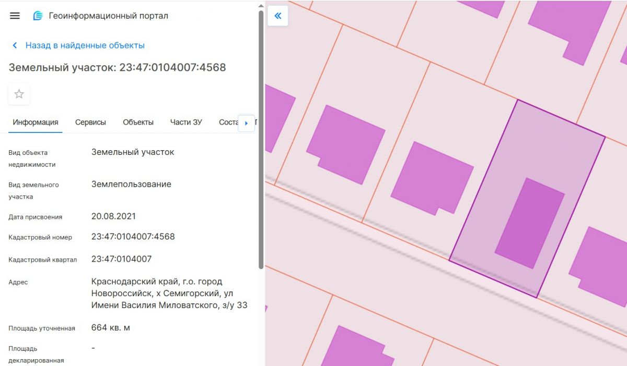Click the Геоинформационный портал title text
627x366 pixels.
[x=108, y=16]
